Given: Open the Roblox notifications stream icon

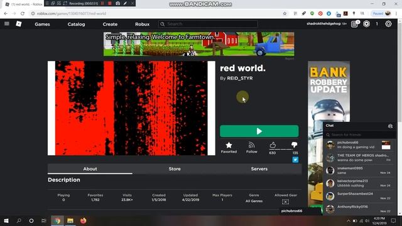Looking at the screenshot, I should click(x=354, y=24).
